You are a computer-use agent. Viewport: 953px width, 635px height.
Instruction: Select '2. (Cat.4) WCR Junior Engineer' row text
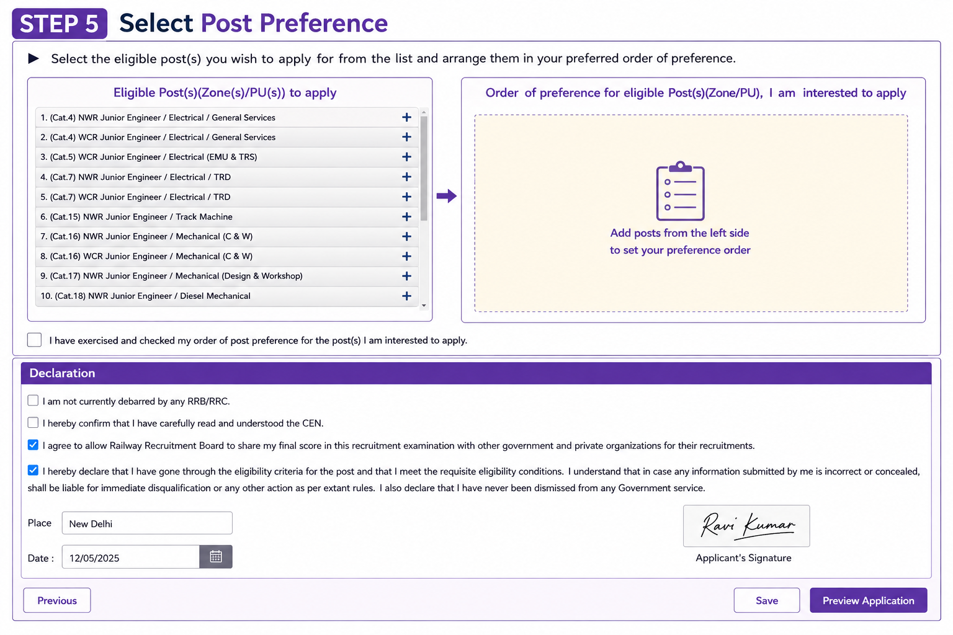click(158, 137)
